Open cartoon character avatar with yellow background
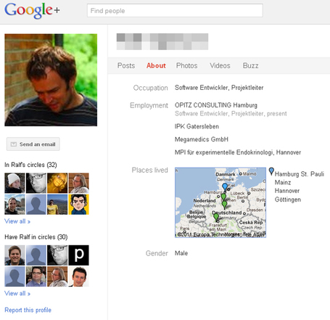Viewport: 330px width, 320px height. click(x=78, y=205)
